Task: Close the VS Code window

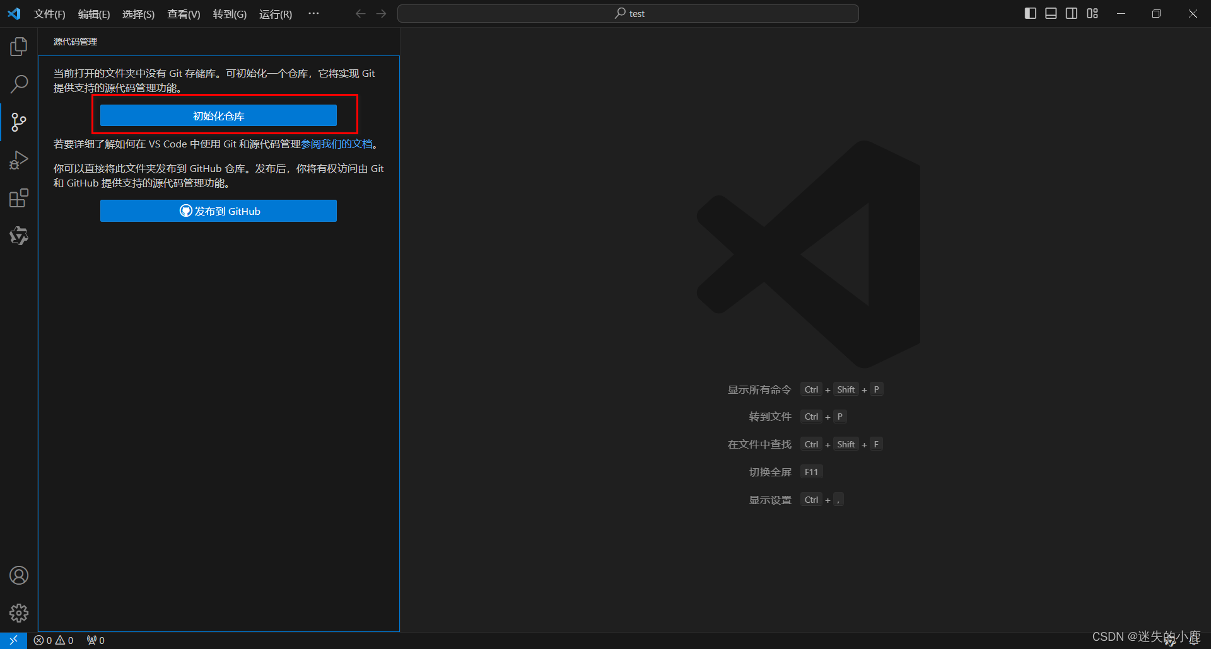Action: 1193,13
